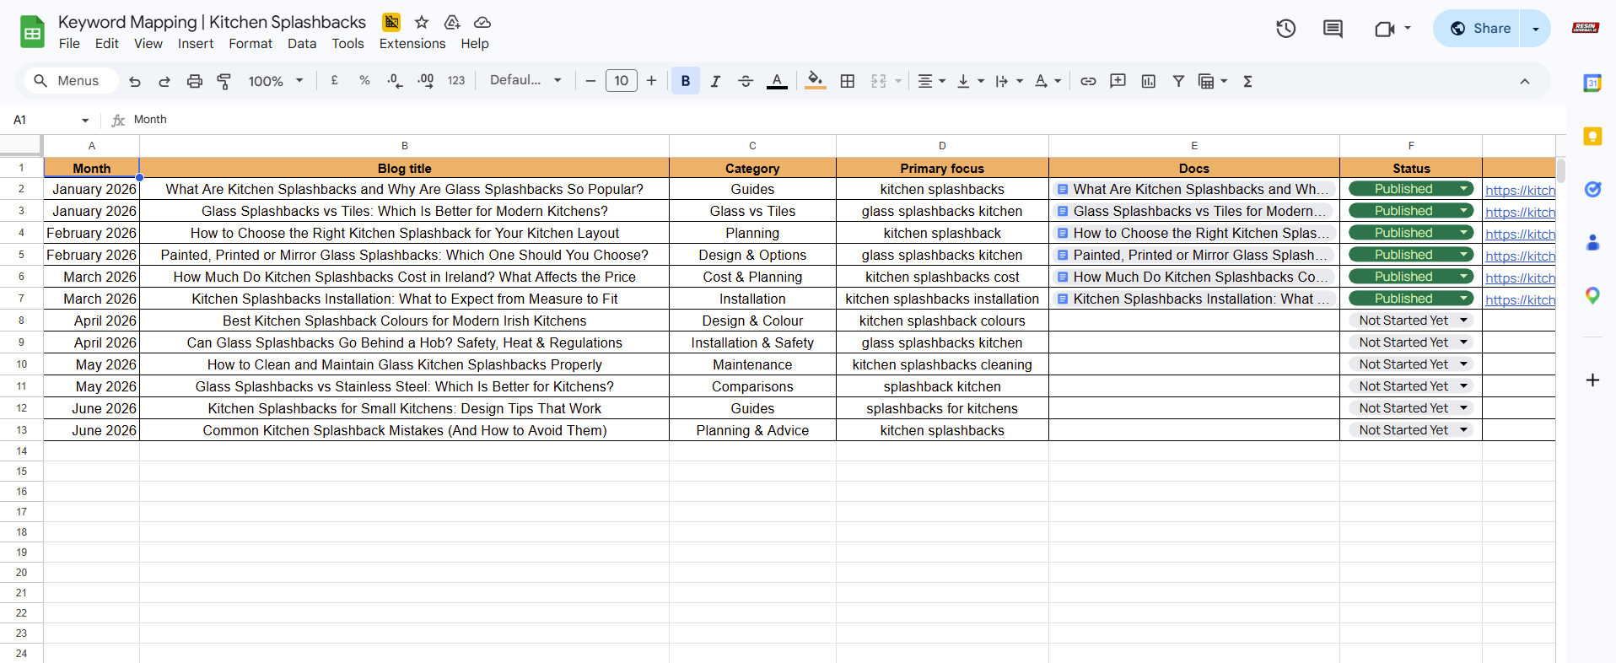Screen dimensions: 1616x663
Task: Open the Extensions menu
Action: click(412, 44)
